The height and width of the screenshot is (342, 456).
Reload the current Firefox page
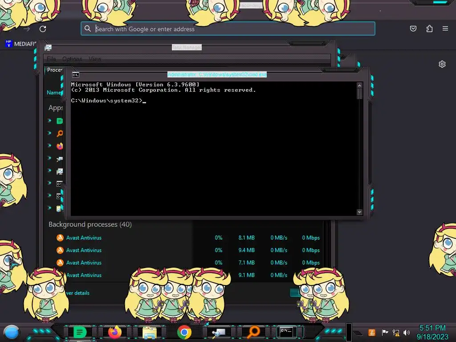pos(43,29)
